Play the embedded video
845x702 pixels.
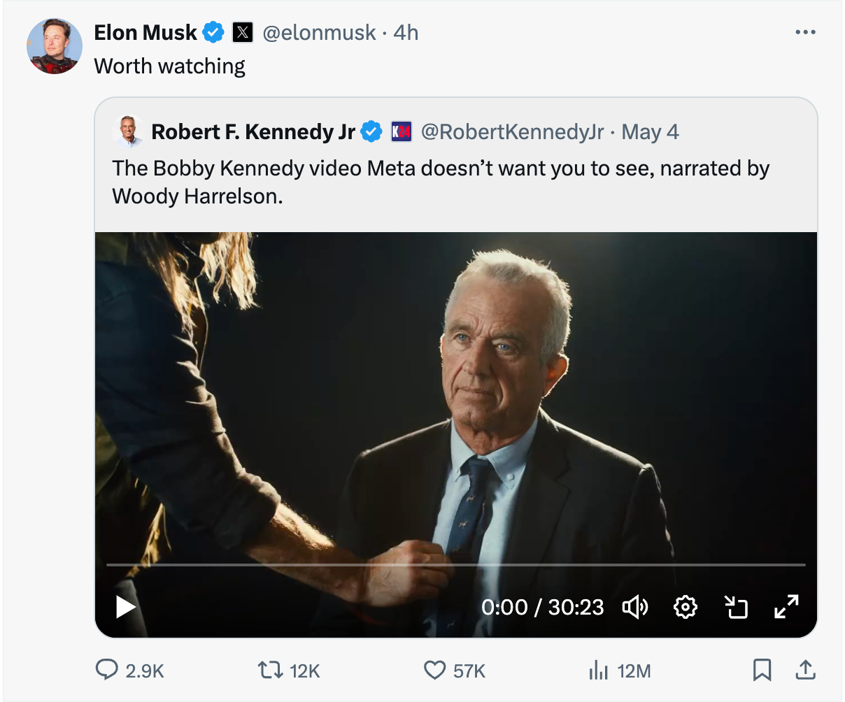click(x=126, y=606)
